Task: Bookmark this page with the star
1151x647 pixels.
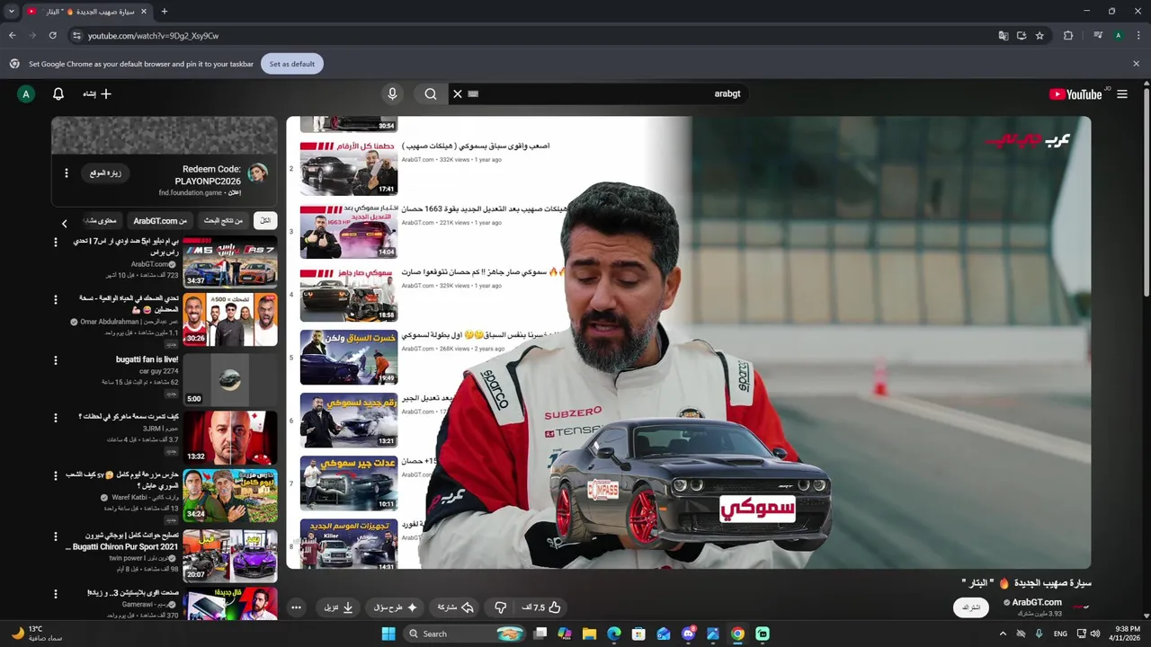Action: pyautogui.click(x=1039, y=36)
